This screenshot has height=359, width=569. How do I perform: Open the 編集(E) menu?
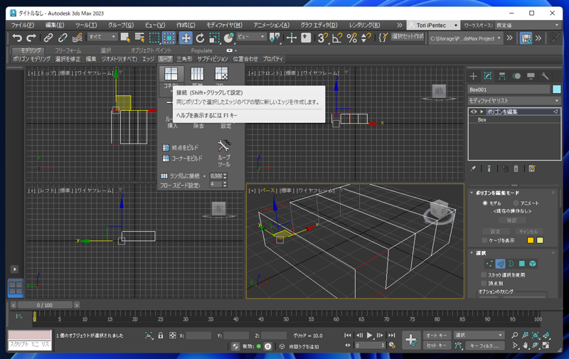pyautogui.click(x=55, y=25)
